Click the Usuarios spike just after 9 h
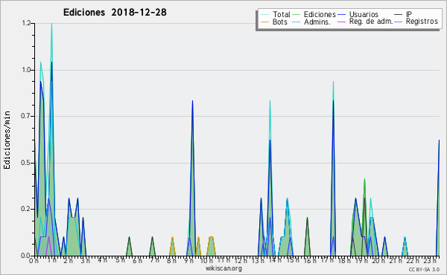 (193, 101)
